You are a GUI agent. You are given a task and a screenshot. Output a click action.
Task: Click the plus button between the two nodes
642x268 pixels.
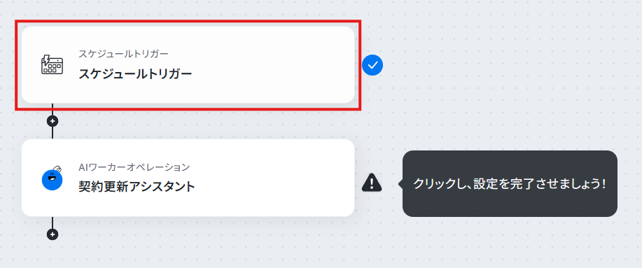pyautogui.click(x=53, y=121)
